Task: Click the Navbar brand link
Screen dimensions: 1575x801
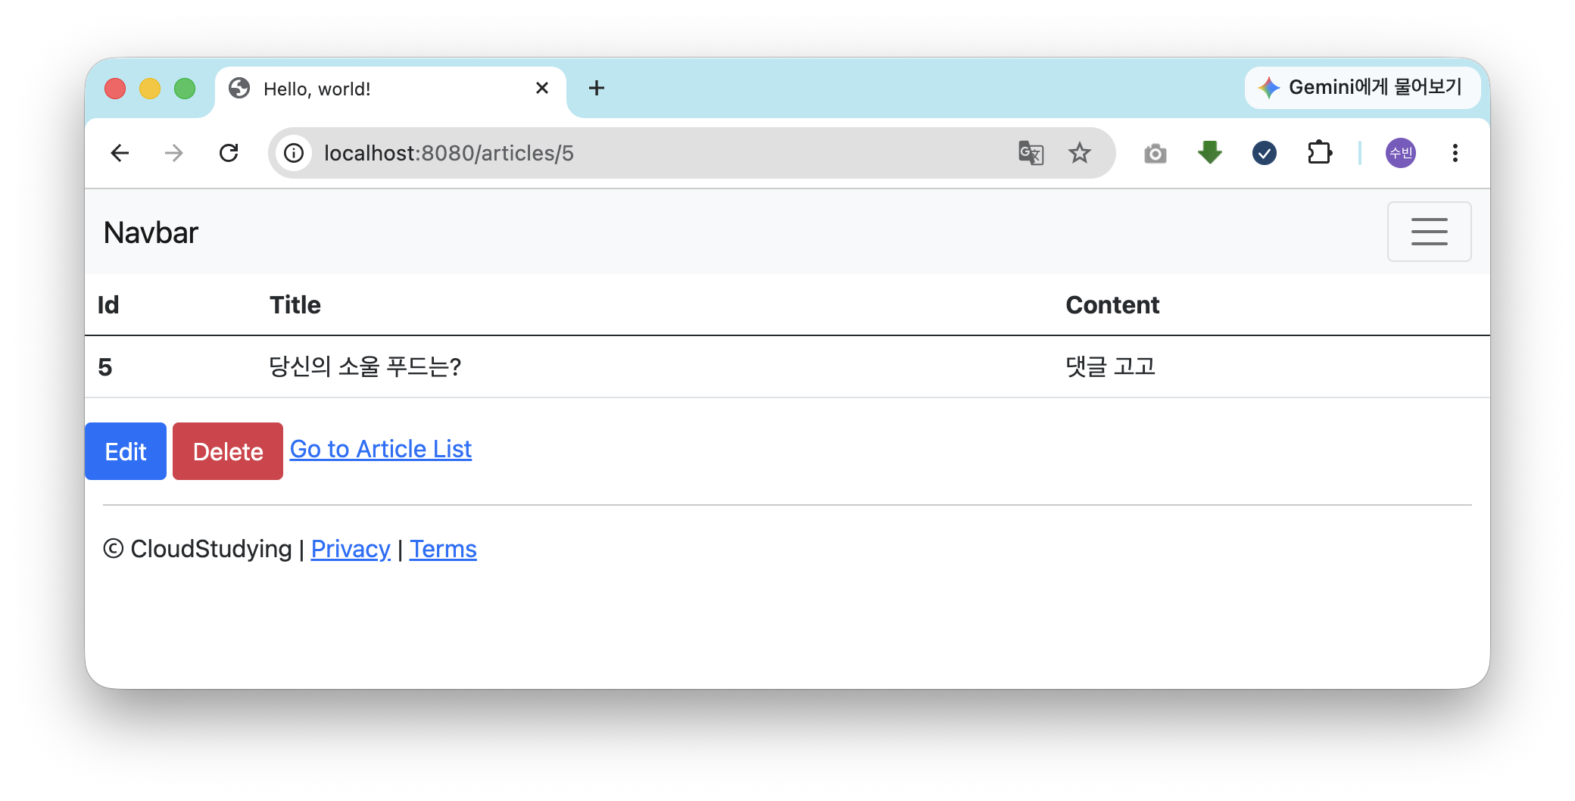Action: pos(151,233)
